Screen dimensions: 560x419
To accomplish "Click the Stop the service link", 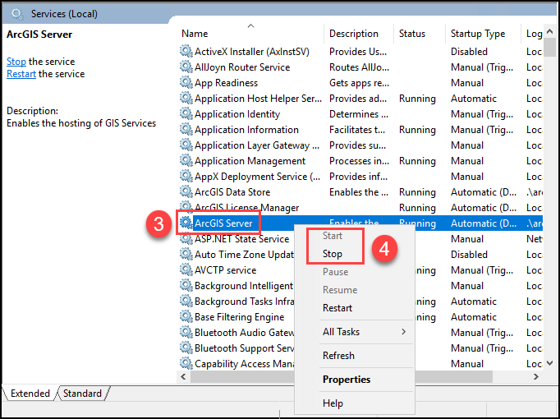I will [x=16, y=62].
